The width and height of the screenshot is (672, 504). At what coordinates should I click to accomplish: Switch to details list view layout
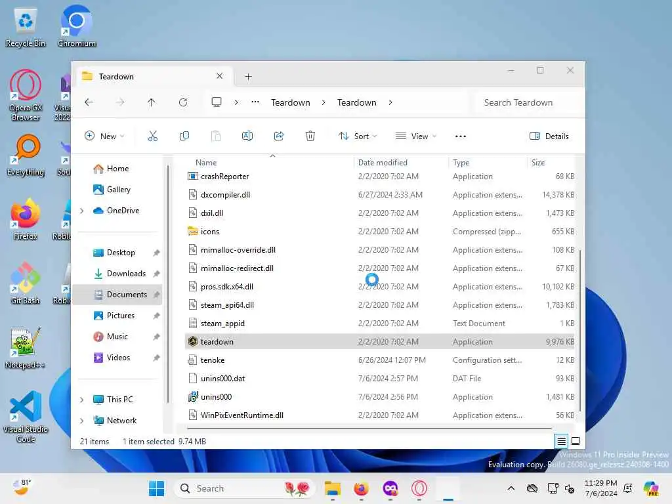(561, 441)
